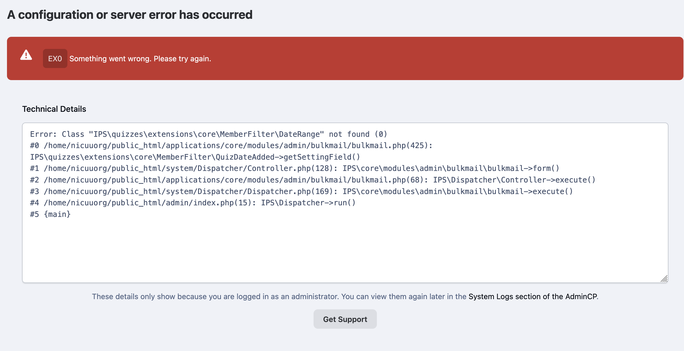Click the QuizDateAdded->getSettingField() line
The image size is (684, 351).
pos(195,157)
